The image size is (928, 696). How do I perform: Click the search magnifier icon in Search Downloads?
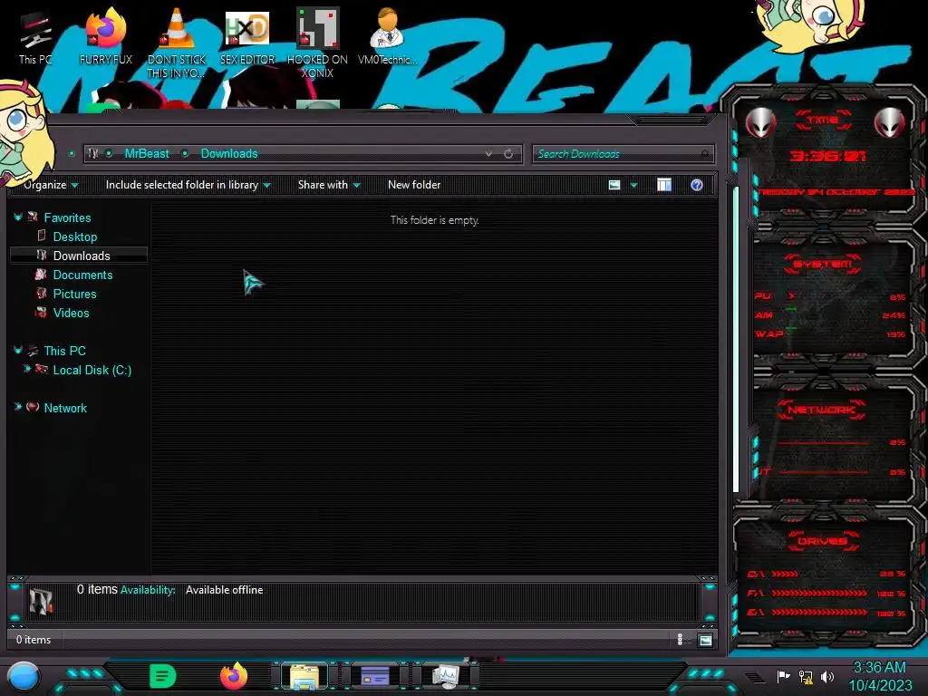[704, 154]
